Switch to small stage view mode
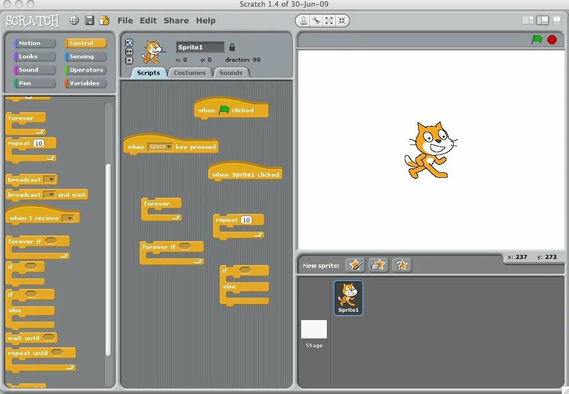 [x=528, y=21]
